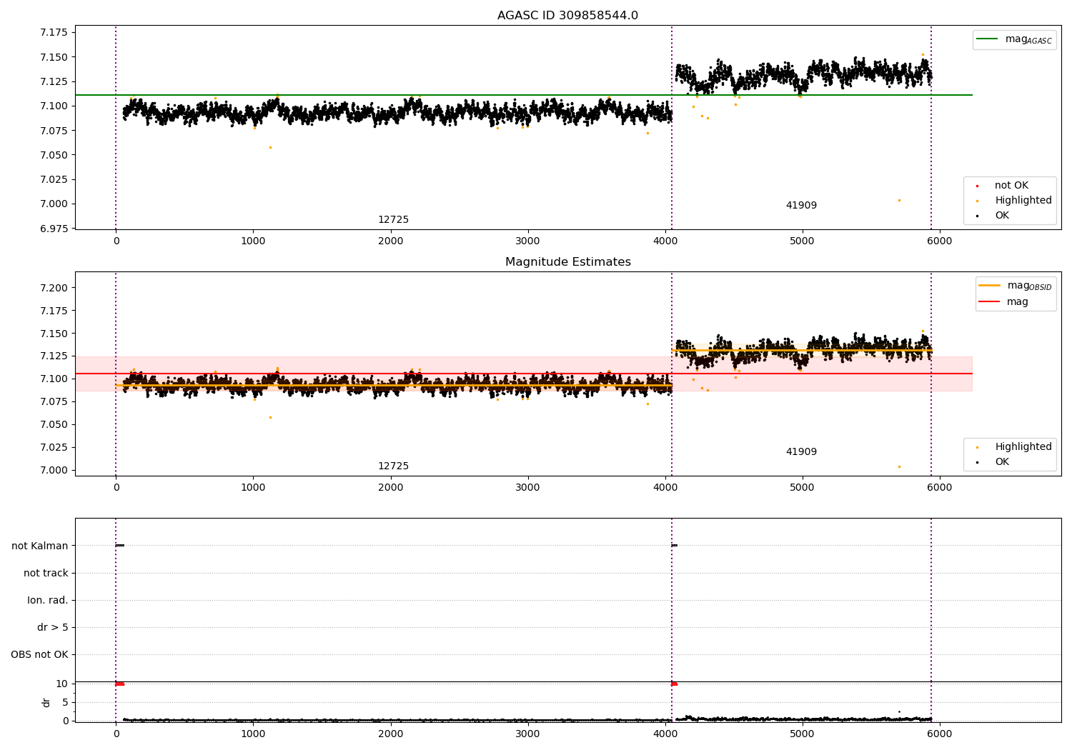Select the 'not OK' legend entry
This screenshot has width=1072, height=750.
[x=1011, y=186]
